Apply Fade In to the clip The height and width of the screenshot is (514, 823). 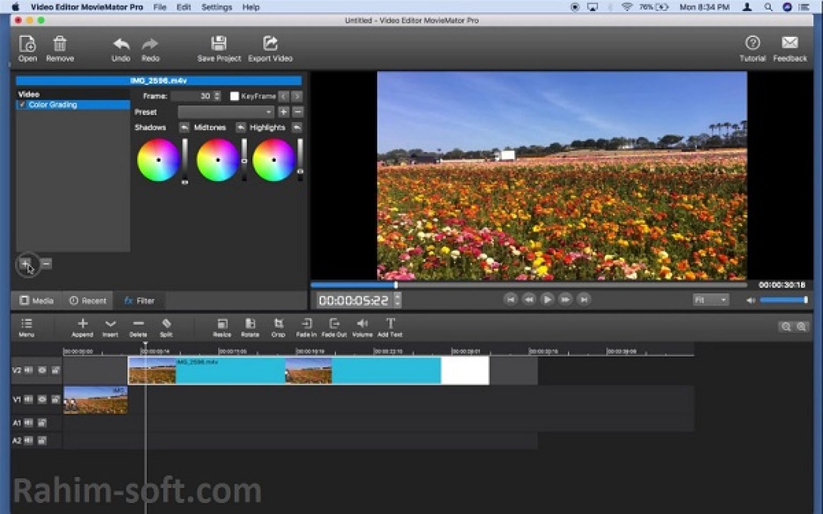tap(306, 327)
